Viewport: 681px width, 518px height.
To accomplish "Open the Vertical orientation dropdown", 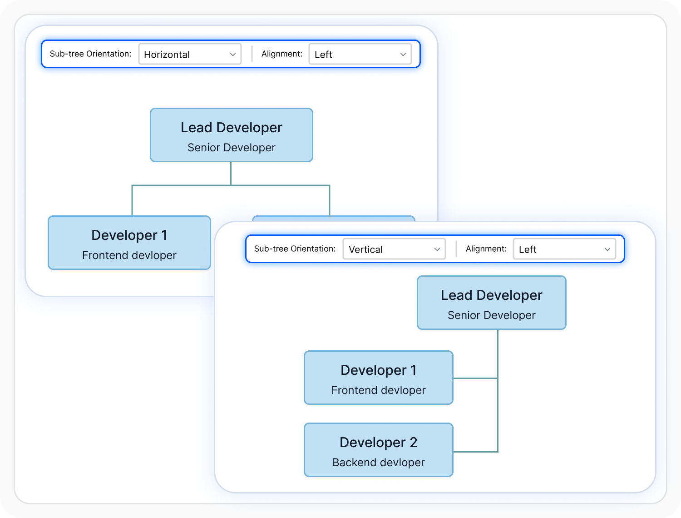I will point(394,249).
